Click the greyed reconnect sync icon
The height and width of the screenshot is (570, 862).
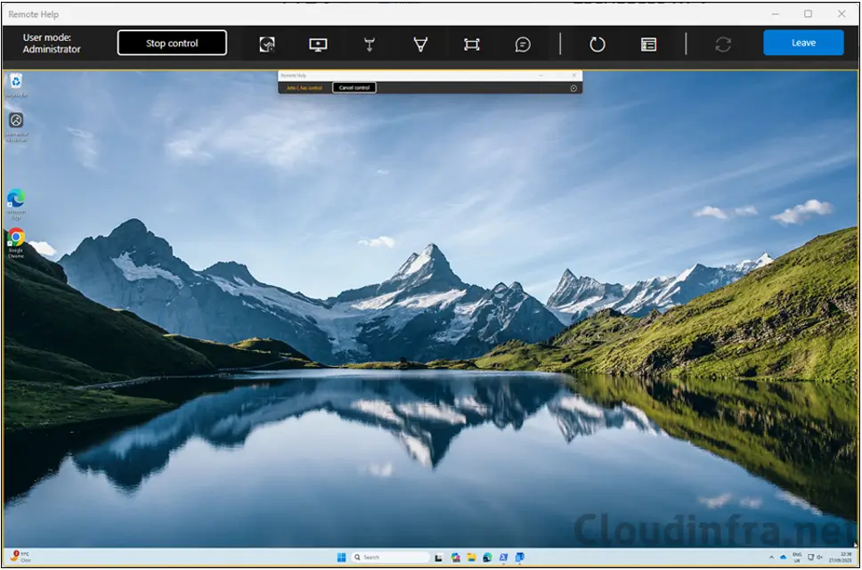click(x=723, y=45)
